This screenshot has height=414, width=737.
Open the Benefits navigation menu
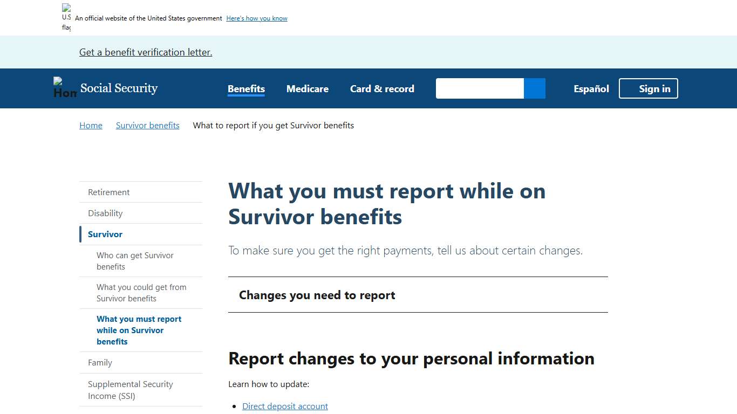[246, 88]
